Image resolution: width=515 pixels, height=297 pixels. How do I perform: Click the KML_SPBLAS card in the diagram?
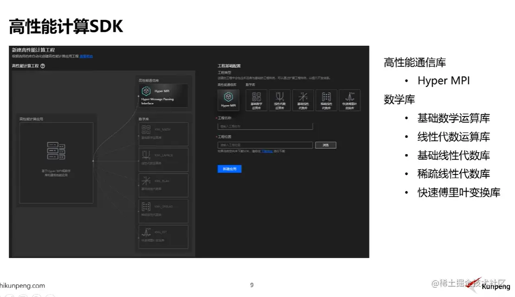point(163,211)
